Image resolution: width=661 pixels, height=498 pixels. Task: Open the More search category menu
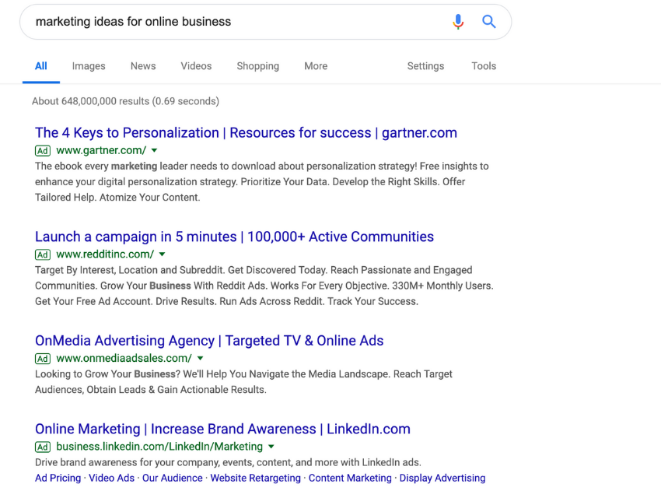click(316, 66)
